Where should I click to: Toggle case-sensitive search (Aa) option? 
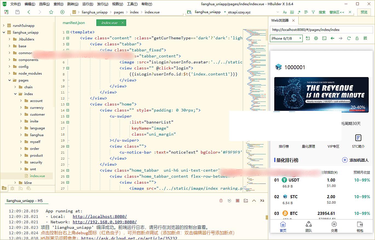pos(285,12)
